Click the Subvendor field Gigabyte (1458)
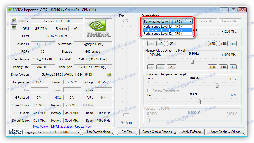The image size is (254, 143). [x=93, y=44]
